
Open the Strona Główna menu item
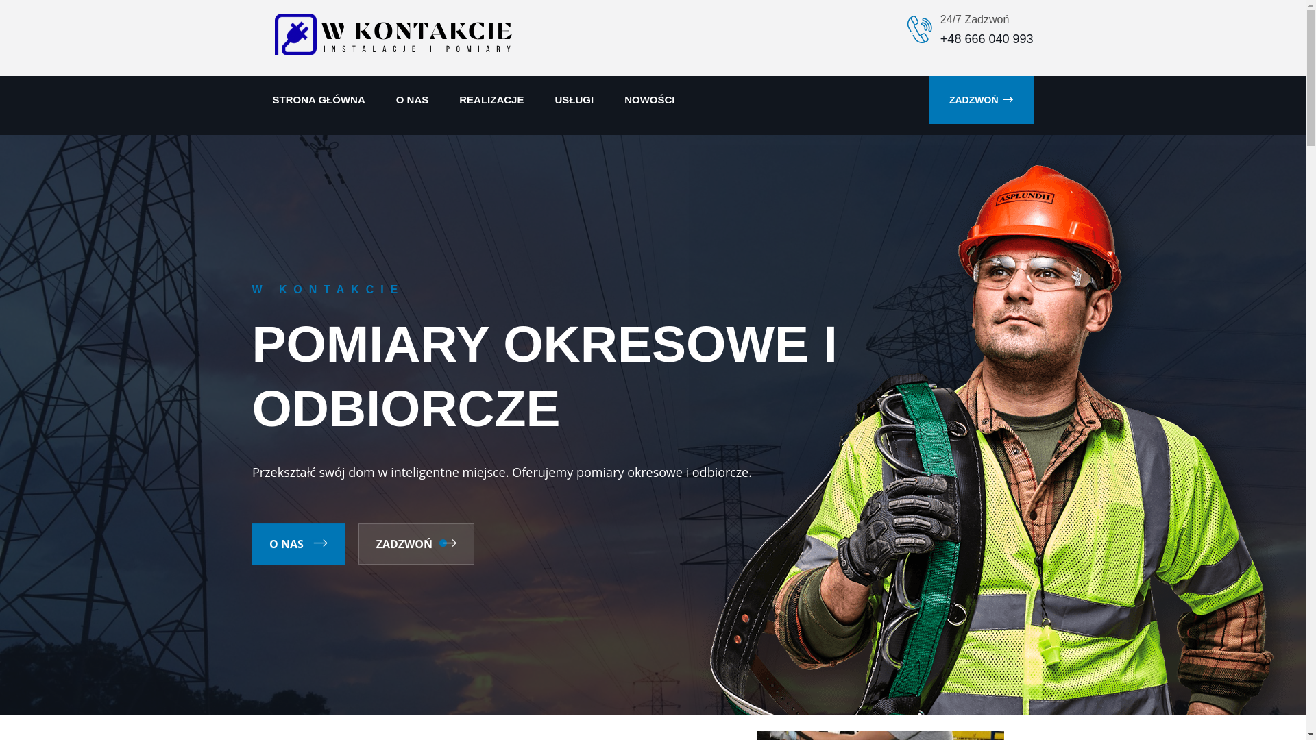point(319,100)
